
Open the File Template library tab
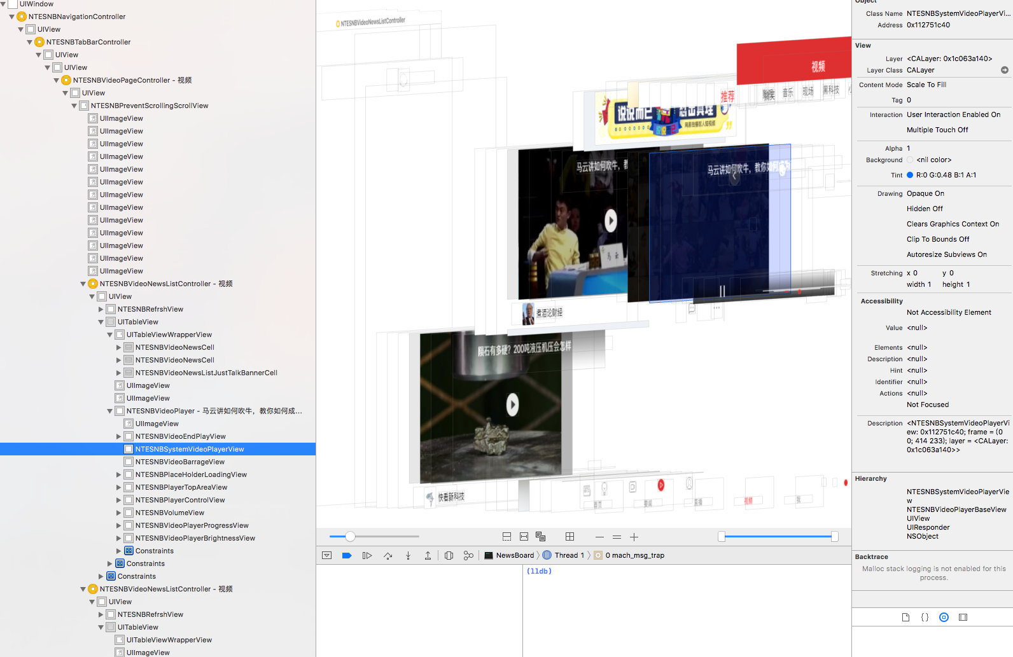point(905,617)
